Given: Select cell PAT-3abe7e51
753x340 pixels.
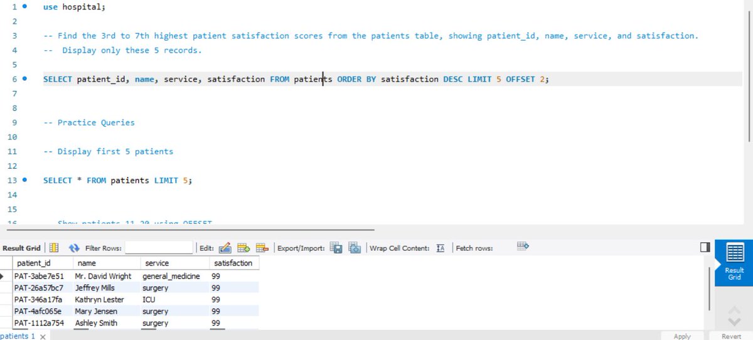Looking at the screenshot, I should coord(43,276).
